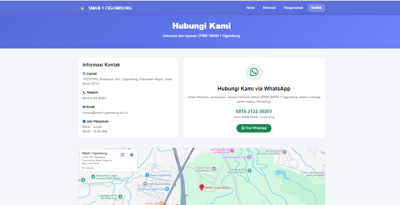Image resolution: width=400 pixels, height=205 pixels.
Task: Click the 08.00 - 15.00 WIB hours text
Action: click(x=95, y=131)
